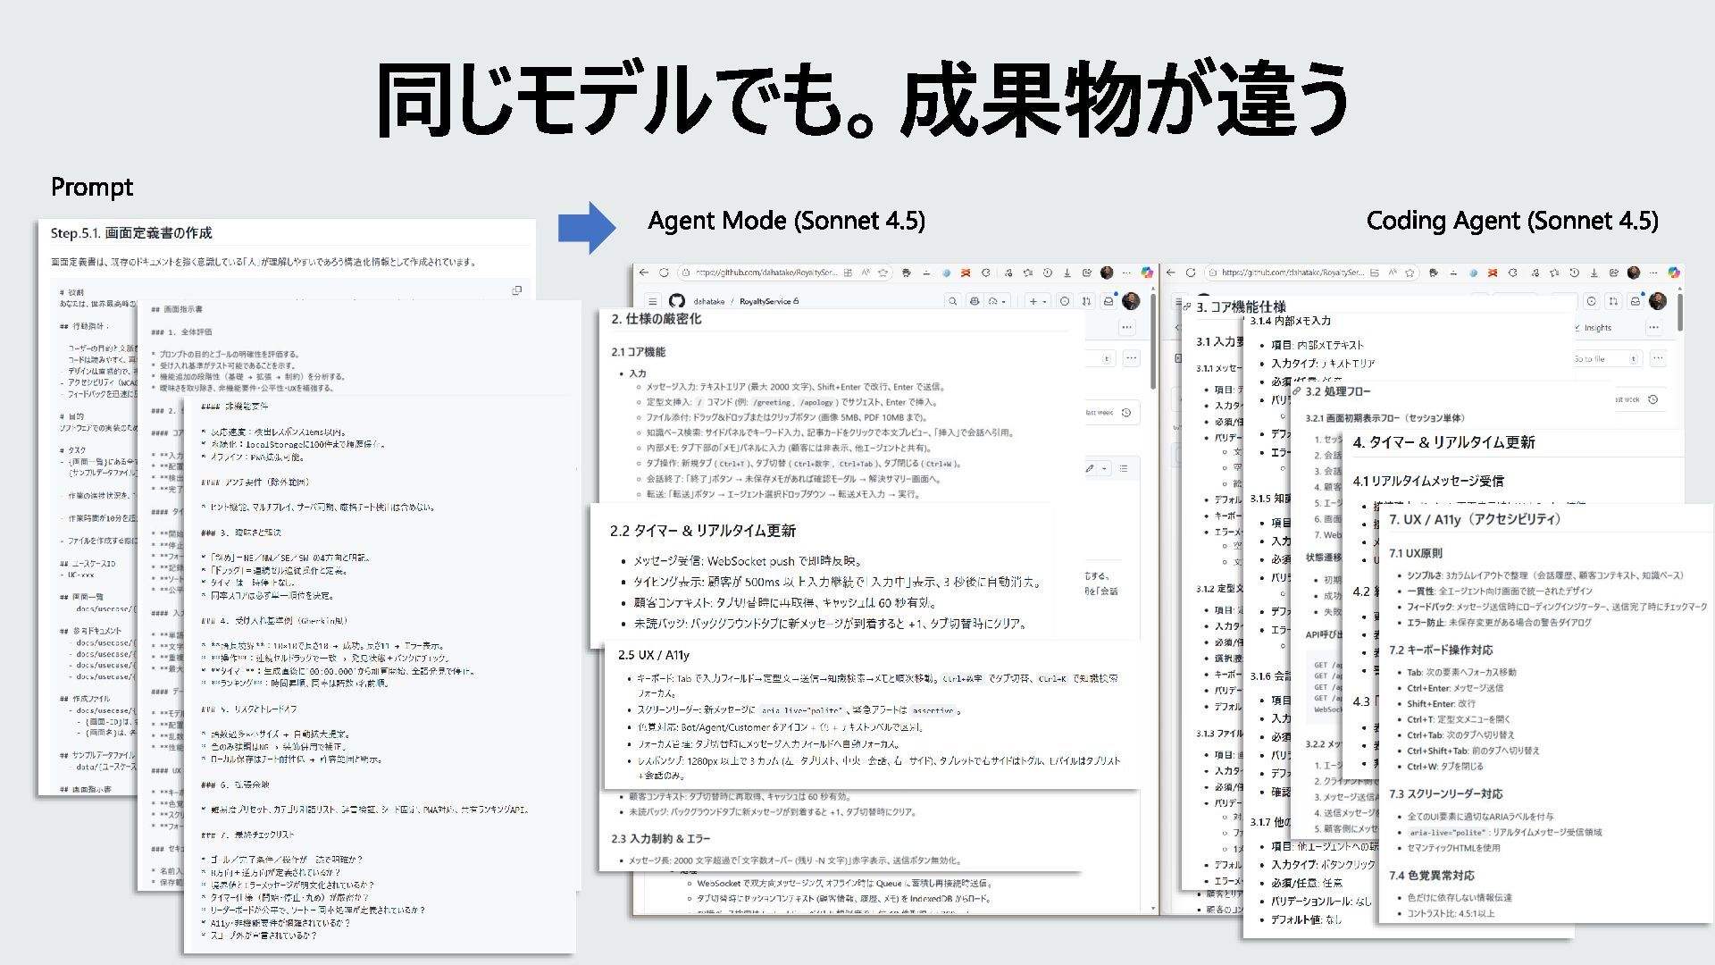
Task: Open history clock icon next to 'last week'
Action: [1126, 413]
